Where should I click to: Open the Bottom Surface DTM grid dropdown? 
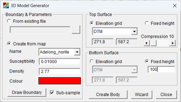(x=134, y=70)
